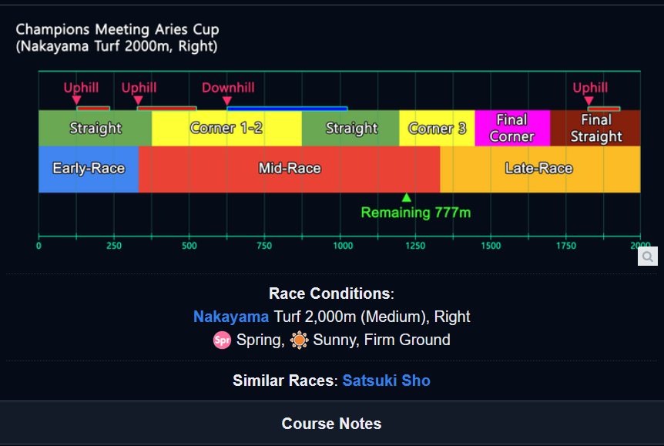Select the Late-Race orange segment
The height and width of the screenshot is (446, 664).
pyautogui.click(x=540, y=169)
